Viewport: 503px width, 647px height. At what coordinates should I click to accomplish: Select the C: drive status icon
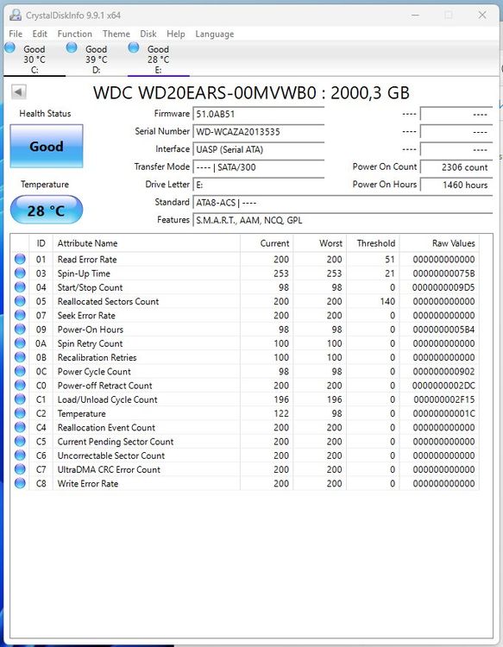point(9,47)
